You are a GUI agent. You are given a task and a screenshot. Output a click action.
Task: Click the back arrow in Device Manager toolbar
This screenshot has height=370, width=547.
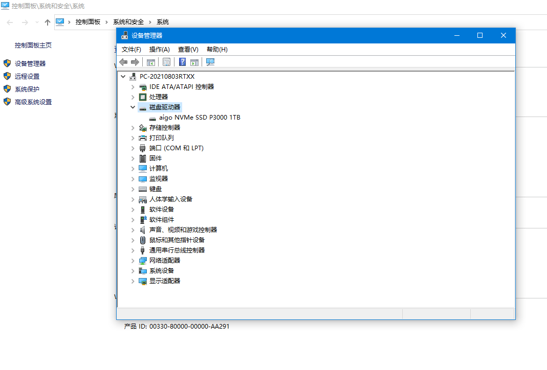(x=123, y=62)
